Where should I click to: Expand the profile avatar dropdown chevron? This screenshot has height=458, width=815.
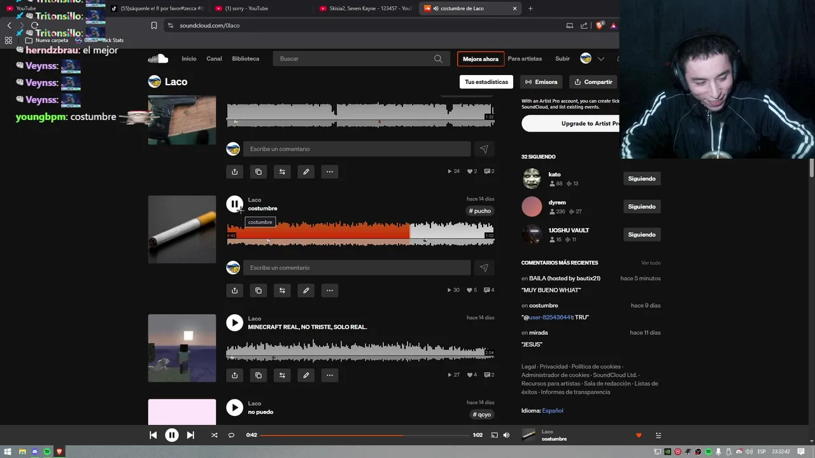click(x=600, y=59)
